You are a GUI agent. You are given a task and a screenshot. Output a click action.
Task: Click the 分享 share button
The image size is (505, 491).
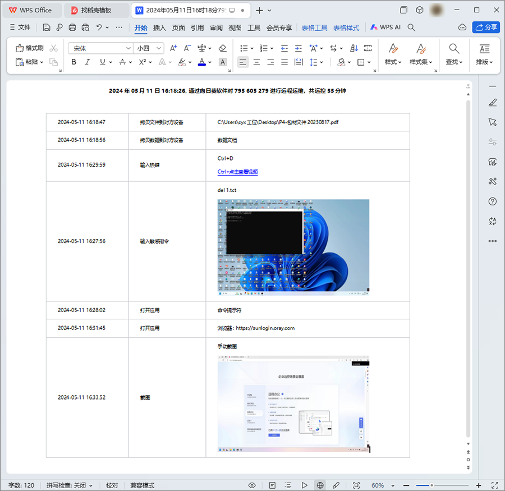[x=486, y=27]
